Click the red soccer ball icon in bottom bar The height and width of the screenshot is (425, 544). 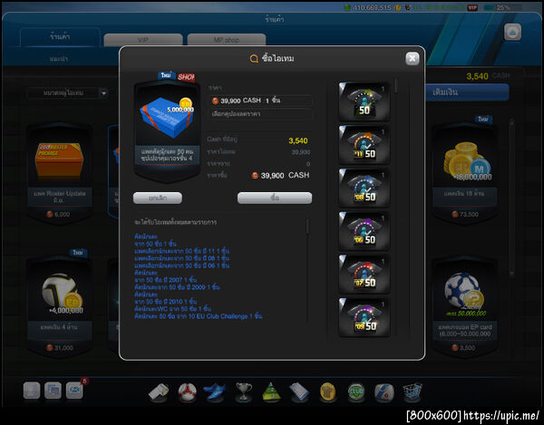(188, 392)
